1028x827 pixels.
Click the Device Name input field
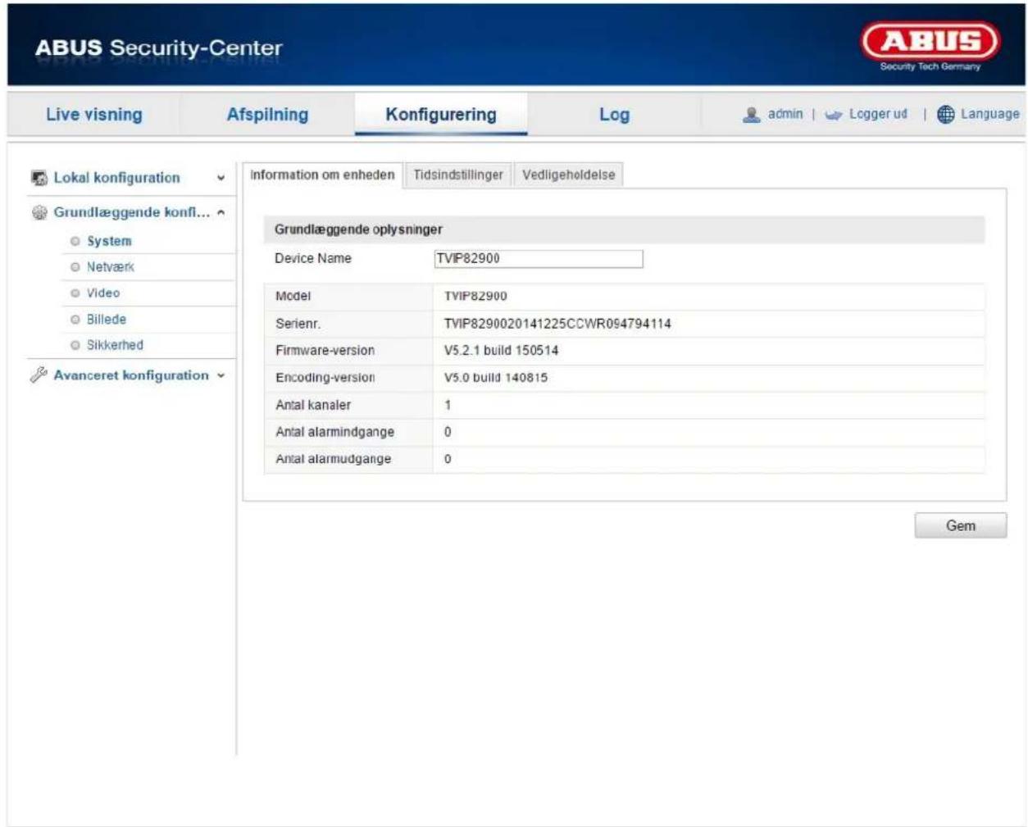pos(539,259)
